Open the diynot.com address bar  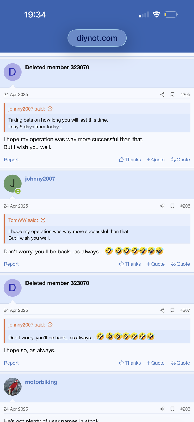click(x=97, y=38)
